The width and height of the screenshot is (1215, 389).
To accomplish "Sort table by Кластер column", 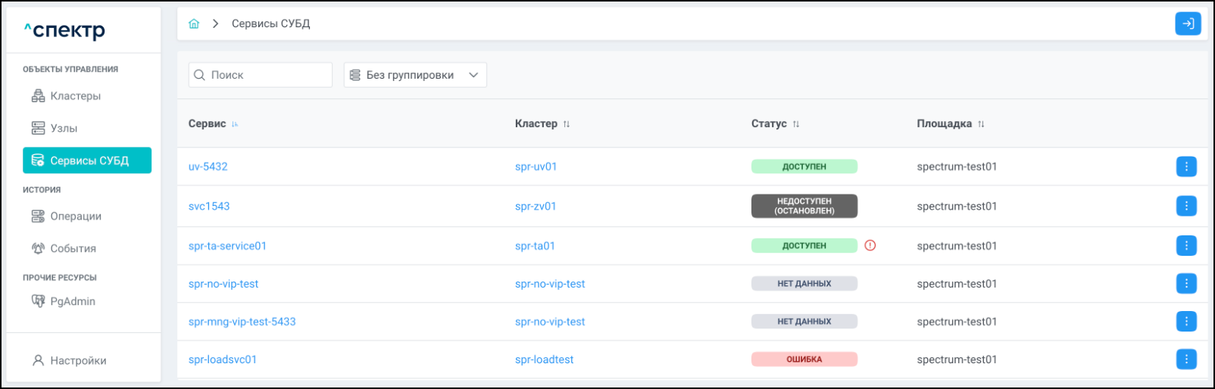I will pos(567,124).
